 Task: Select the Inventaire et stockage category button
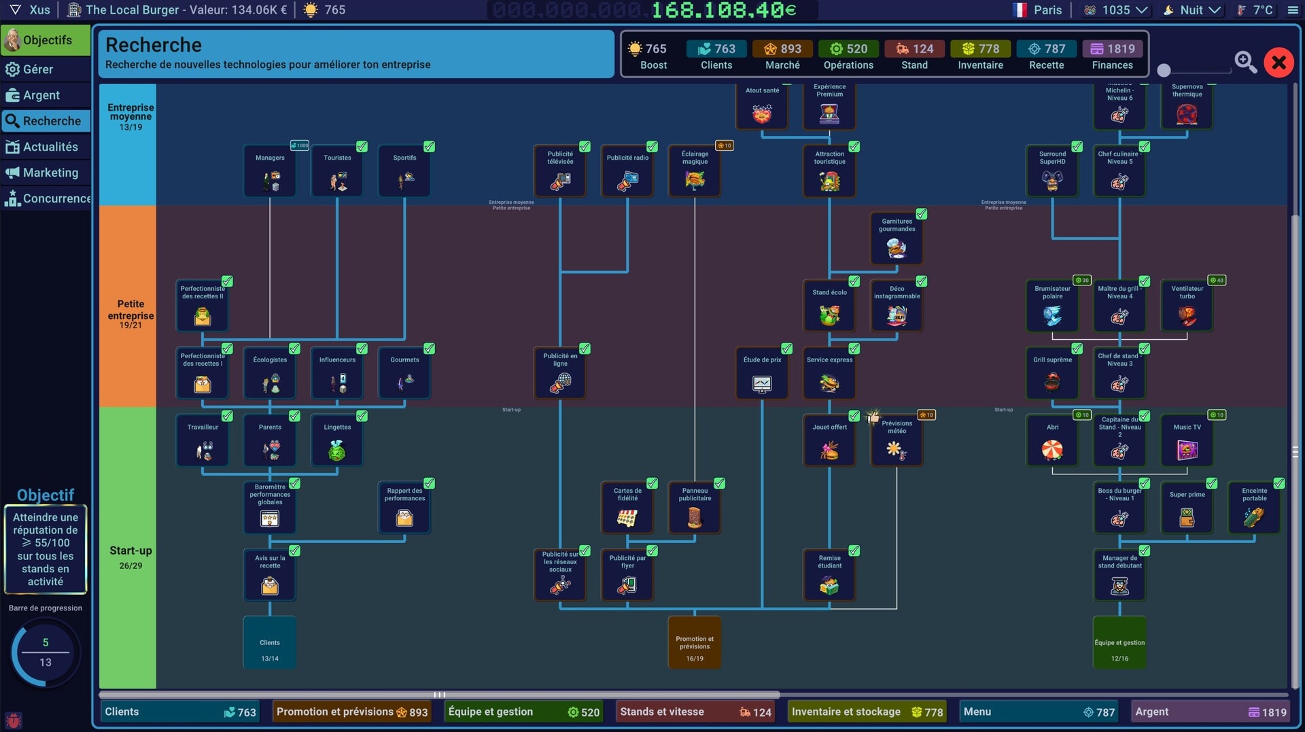tap(867, 712)
